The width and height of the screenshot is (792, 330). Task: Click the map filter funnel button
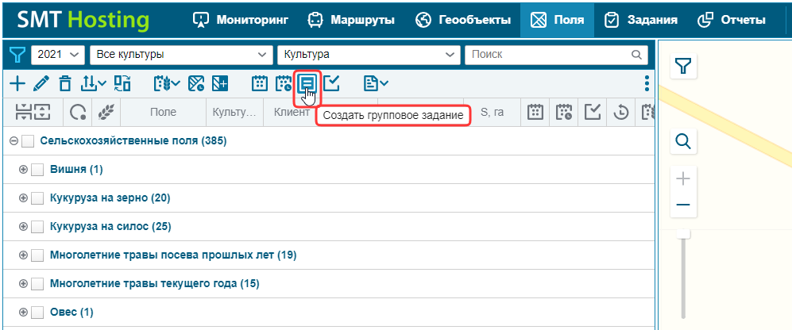point(683,66)
